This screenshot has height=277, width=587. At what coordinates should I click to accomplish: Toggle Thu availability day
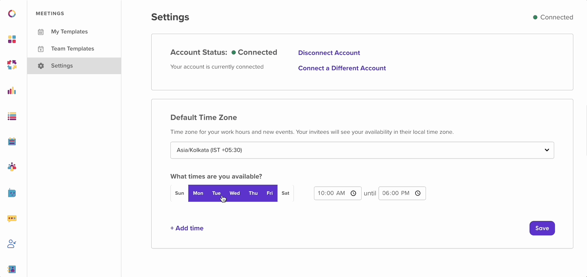pos(253,193)
